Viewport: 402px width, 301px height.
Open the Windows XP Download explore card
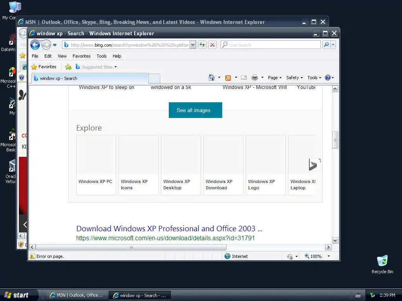point(223,165)
